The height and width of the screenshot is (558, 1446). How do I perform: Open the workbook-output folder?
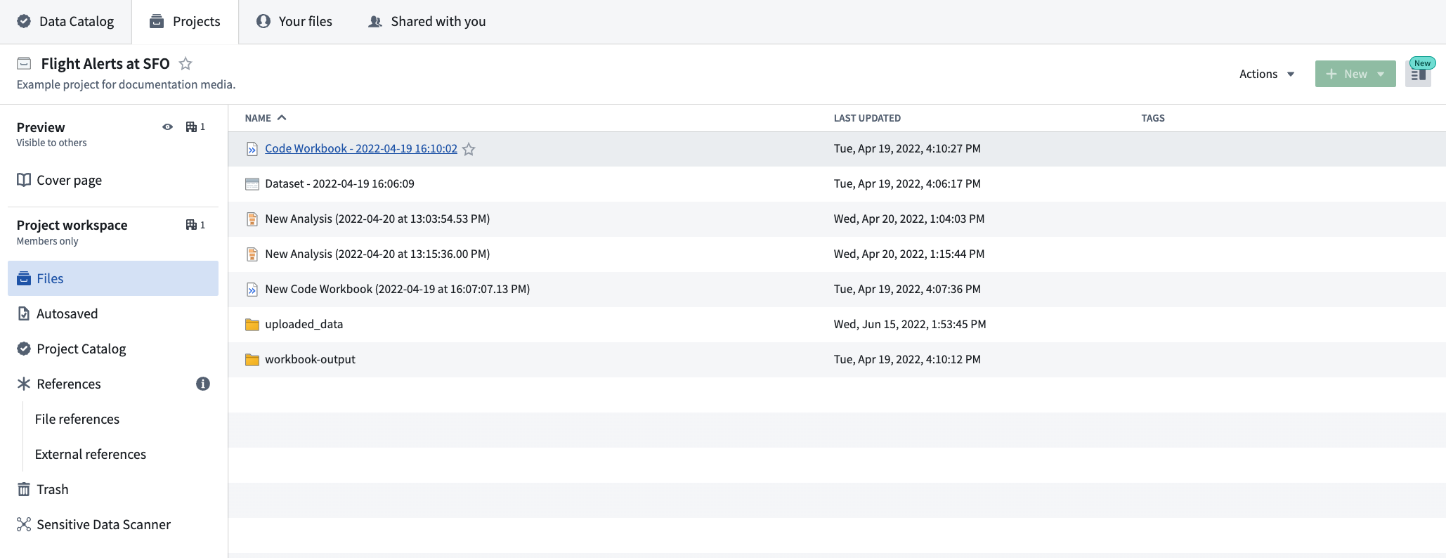tap(310, 359)
